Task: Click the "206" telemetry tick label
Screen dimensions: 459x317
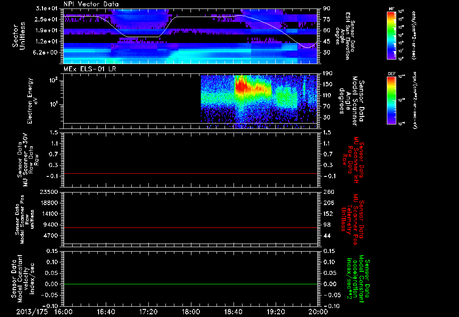Action: pos(329,203)
